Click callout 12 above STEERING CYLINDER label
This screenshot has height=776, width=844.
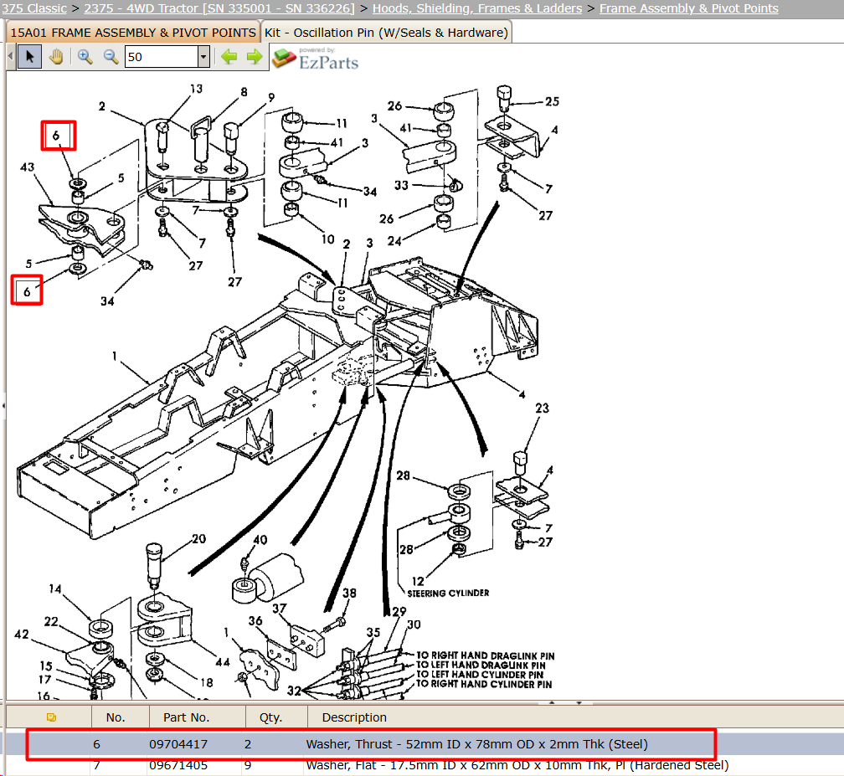point(418,581)
